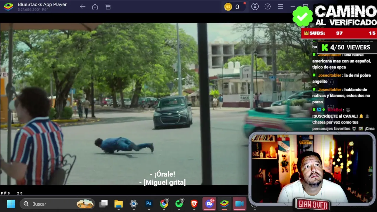The height and width of the screenshot is (212, 377).
Task: Go back using BlueStacks back arrow
Action: (x=82, y=7)
